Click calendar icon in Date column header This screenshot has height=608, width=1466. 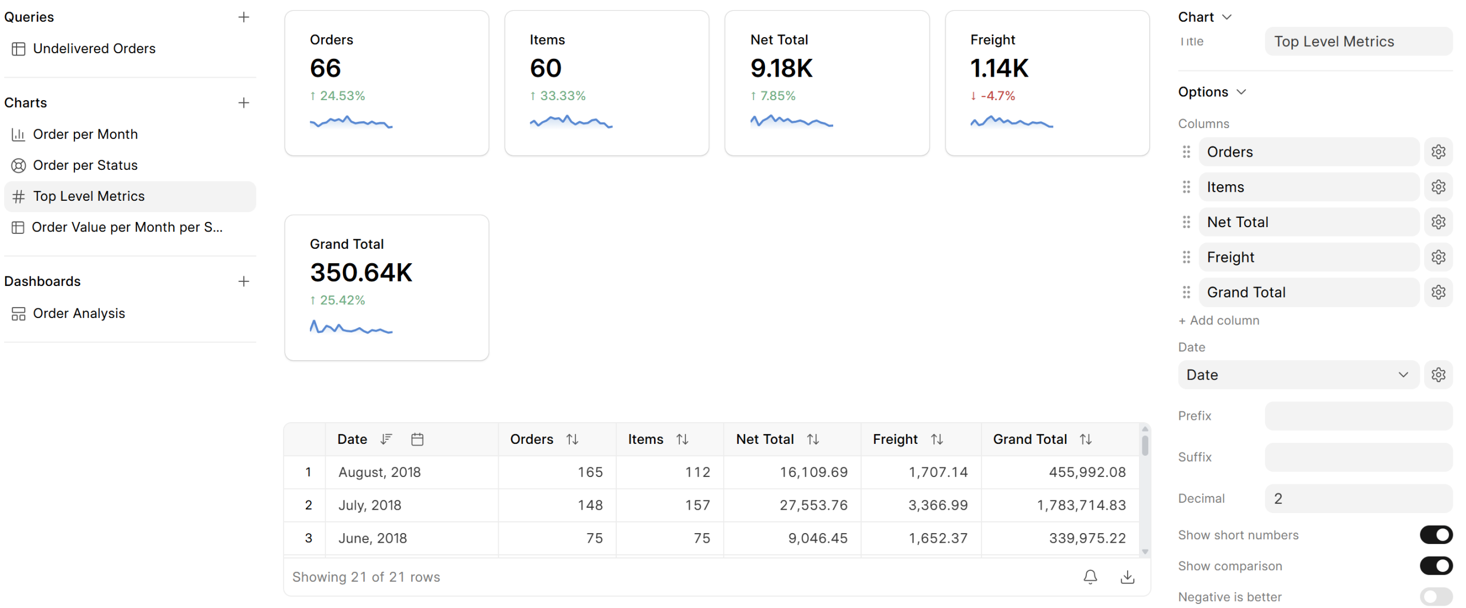point(417,439)
